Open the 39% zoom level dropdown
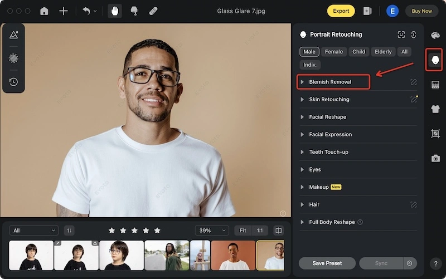 [212, 231]
